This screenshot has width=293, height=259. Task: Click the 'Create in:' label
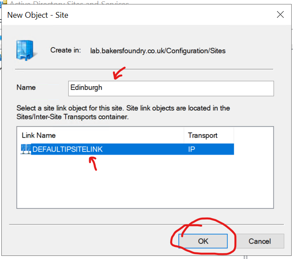66,50
